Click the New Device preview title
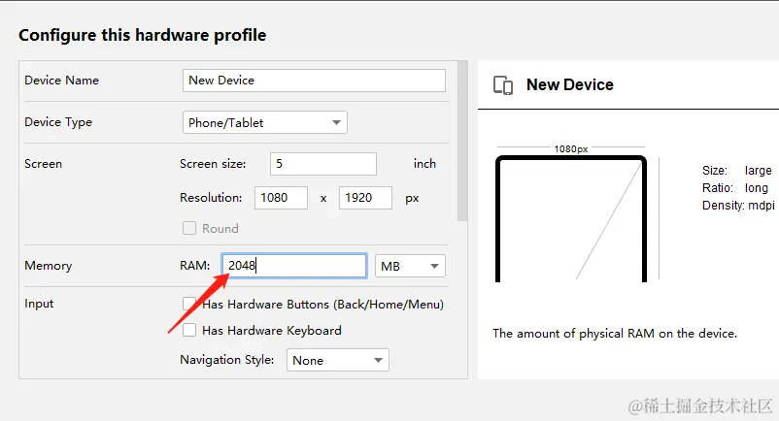This screenshot has width=779, height=421. (569, 85)
